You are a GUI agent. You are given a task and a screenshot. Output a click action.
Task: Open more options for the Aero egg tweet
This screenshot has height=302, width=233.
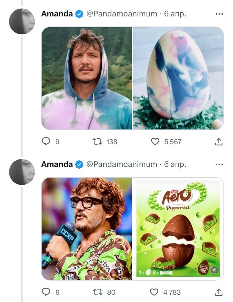coord(219,164)
